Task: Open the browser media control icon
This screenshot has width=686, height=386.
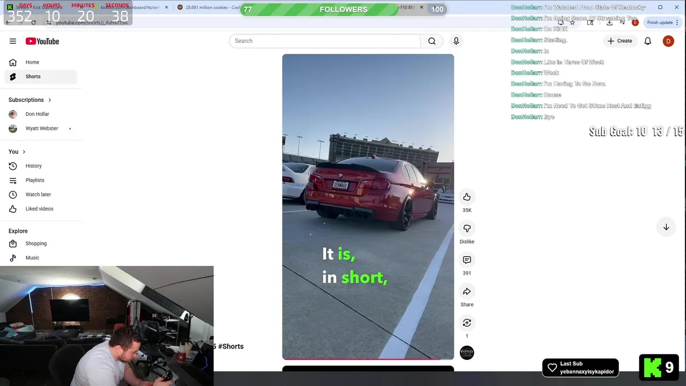Action: [x=622, y=23]
